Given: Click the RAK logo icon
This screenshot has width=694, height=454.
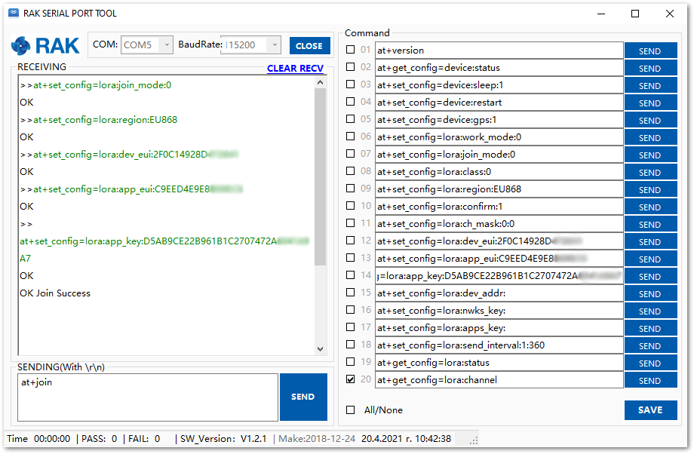Looking at the screenshot, I should [x=20, y=45].
